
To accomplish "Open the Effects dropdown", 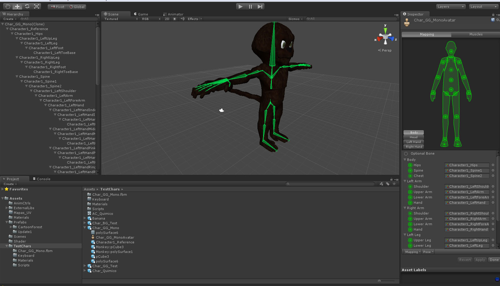I will (x=195, y=19).
